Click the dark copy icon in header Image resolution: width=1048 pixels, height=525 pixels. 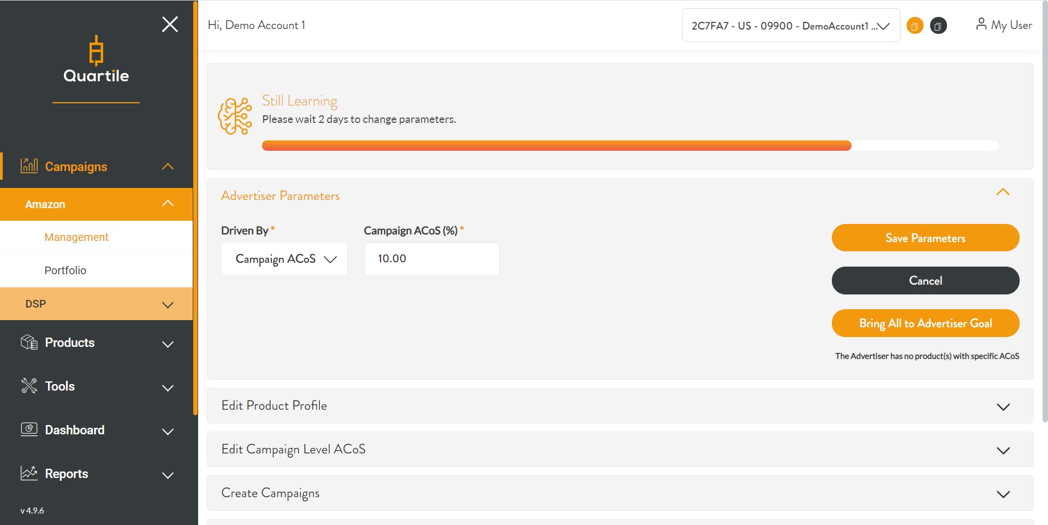point(938,26)
